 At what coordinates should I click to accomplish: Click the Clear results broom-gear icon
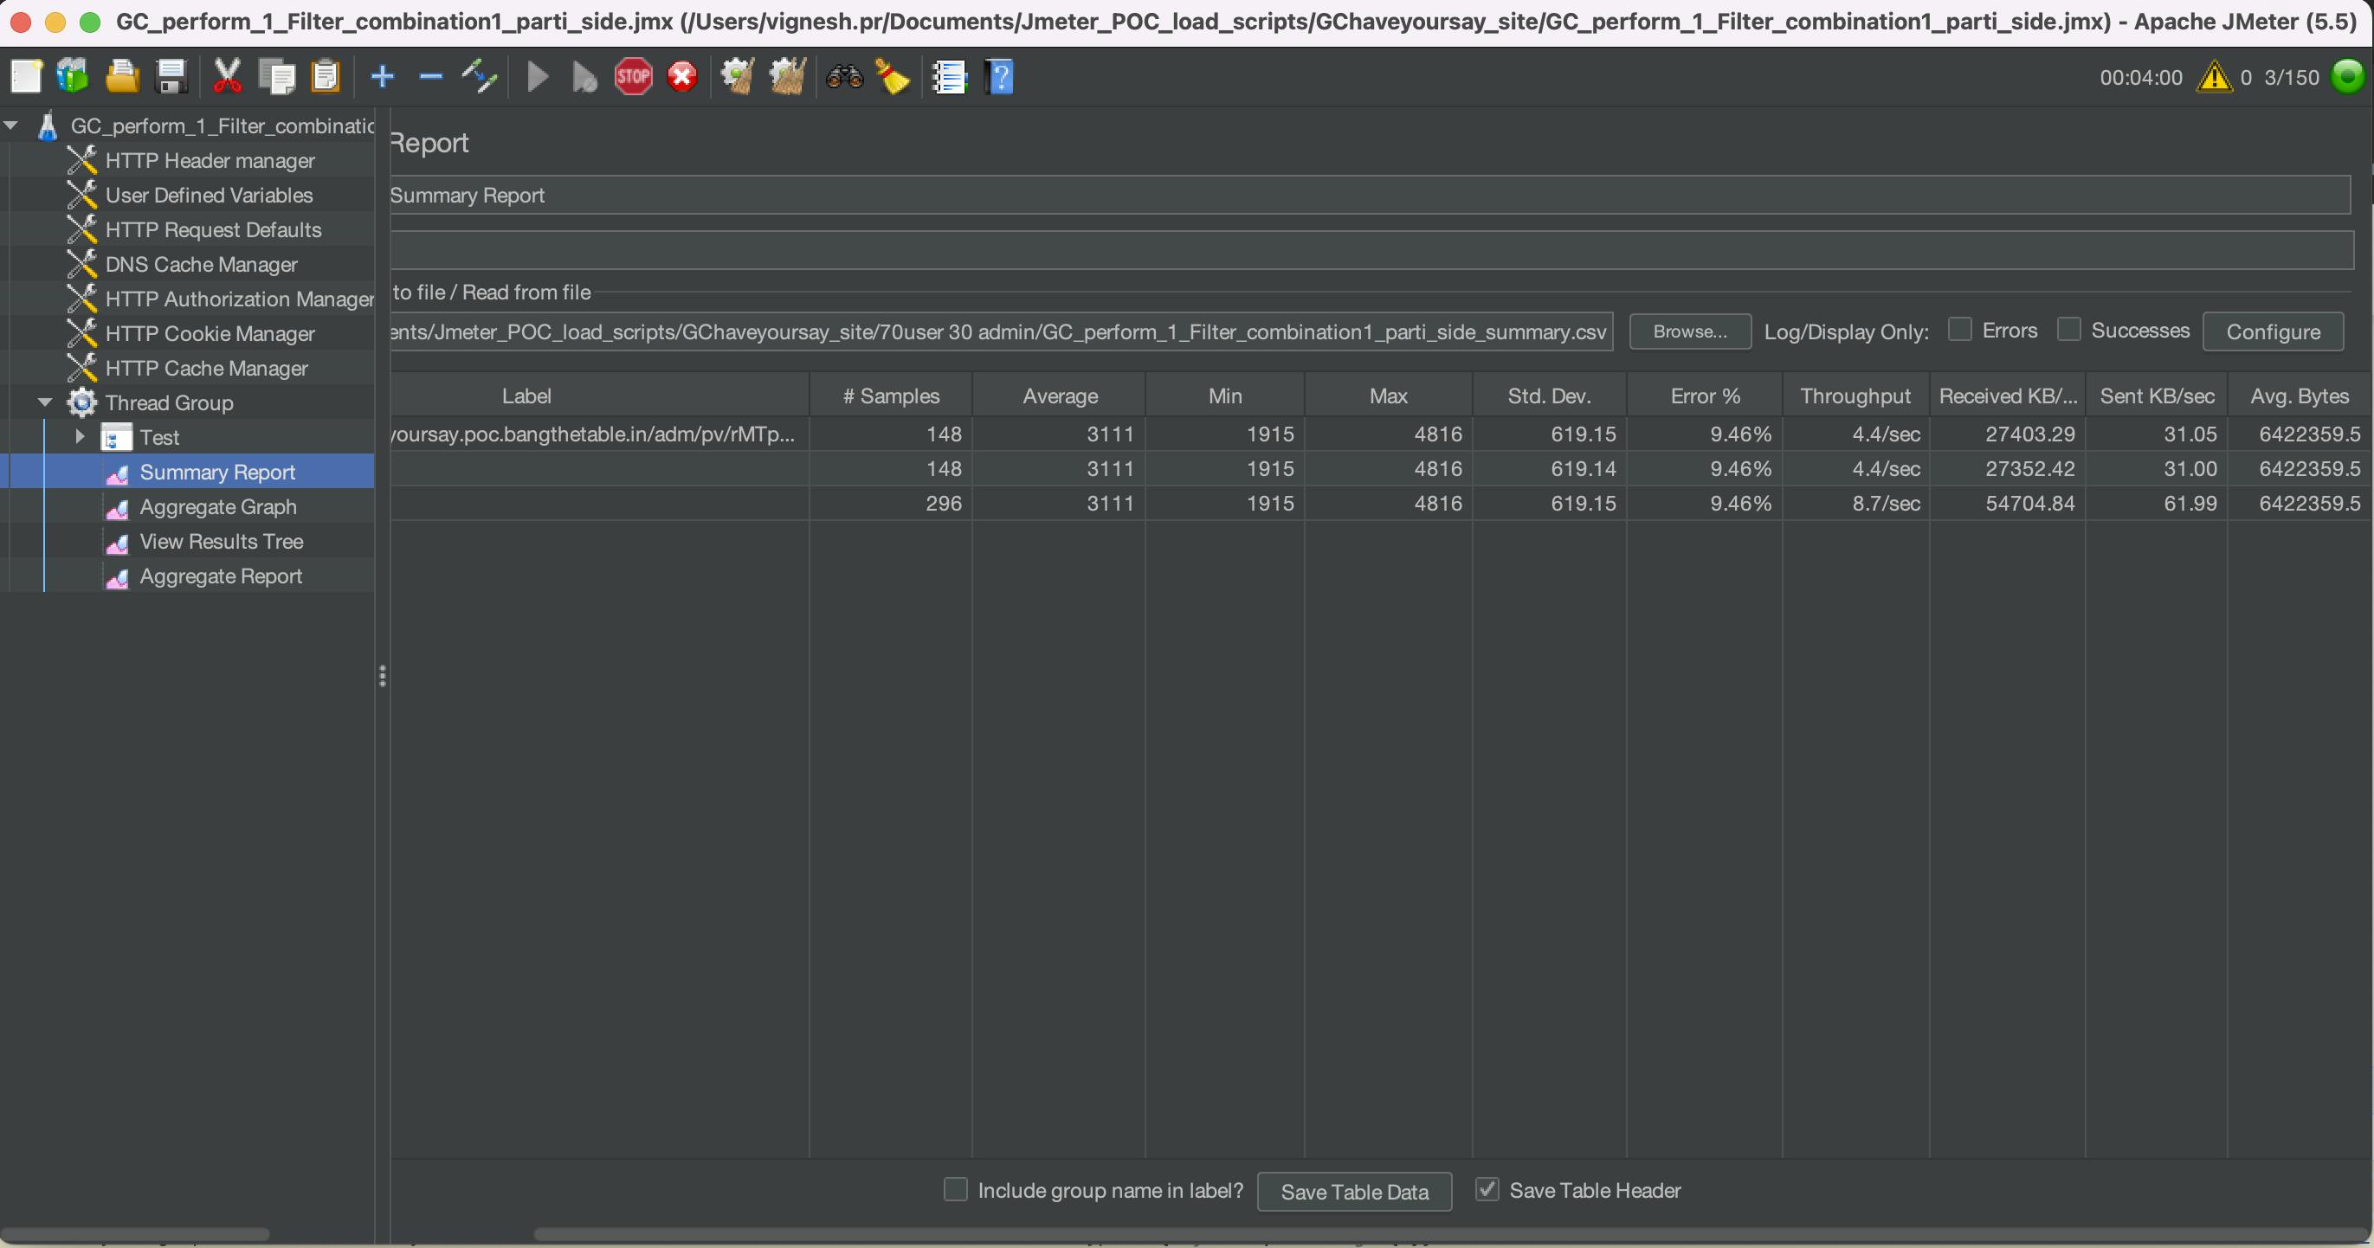[739, 76]
